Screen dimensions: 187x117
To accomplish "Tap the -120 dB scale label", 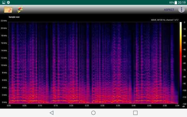I will (185, 104).
